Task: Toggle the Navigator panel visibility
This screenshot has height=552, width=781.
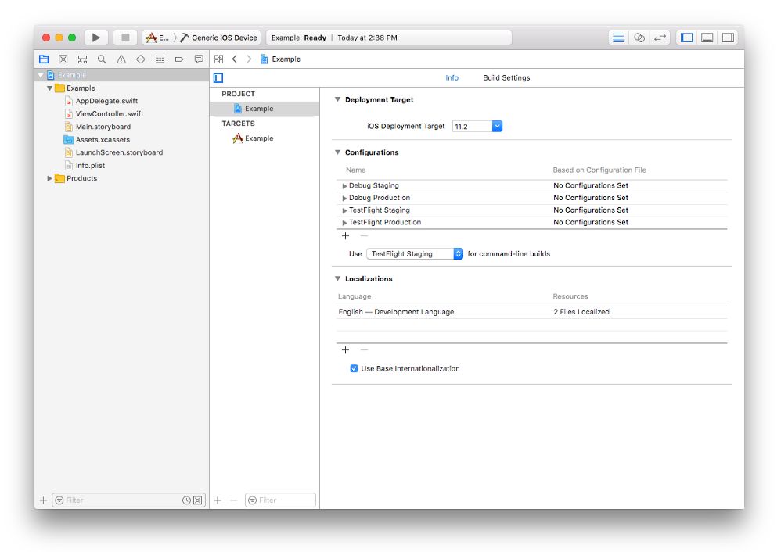Action: click(x=686, y=38)
